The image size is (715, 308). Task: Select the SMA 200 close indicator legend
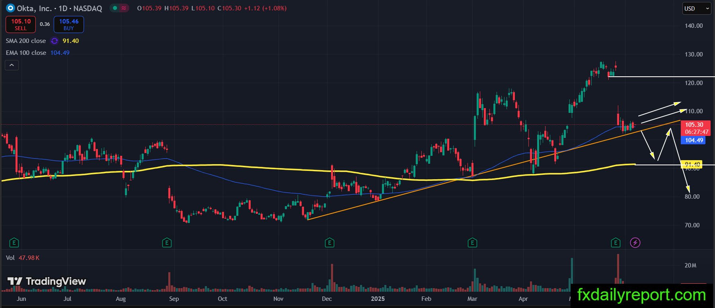tap(26, 41)
